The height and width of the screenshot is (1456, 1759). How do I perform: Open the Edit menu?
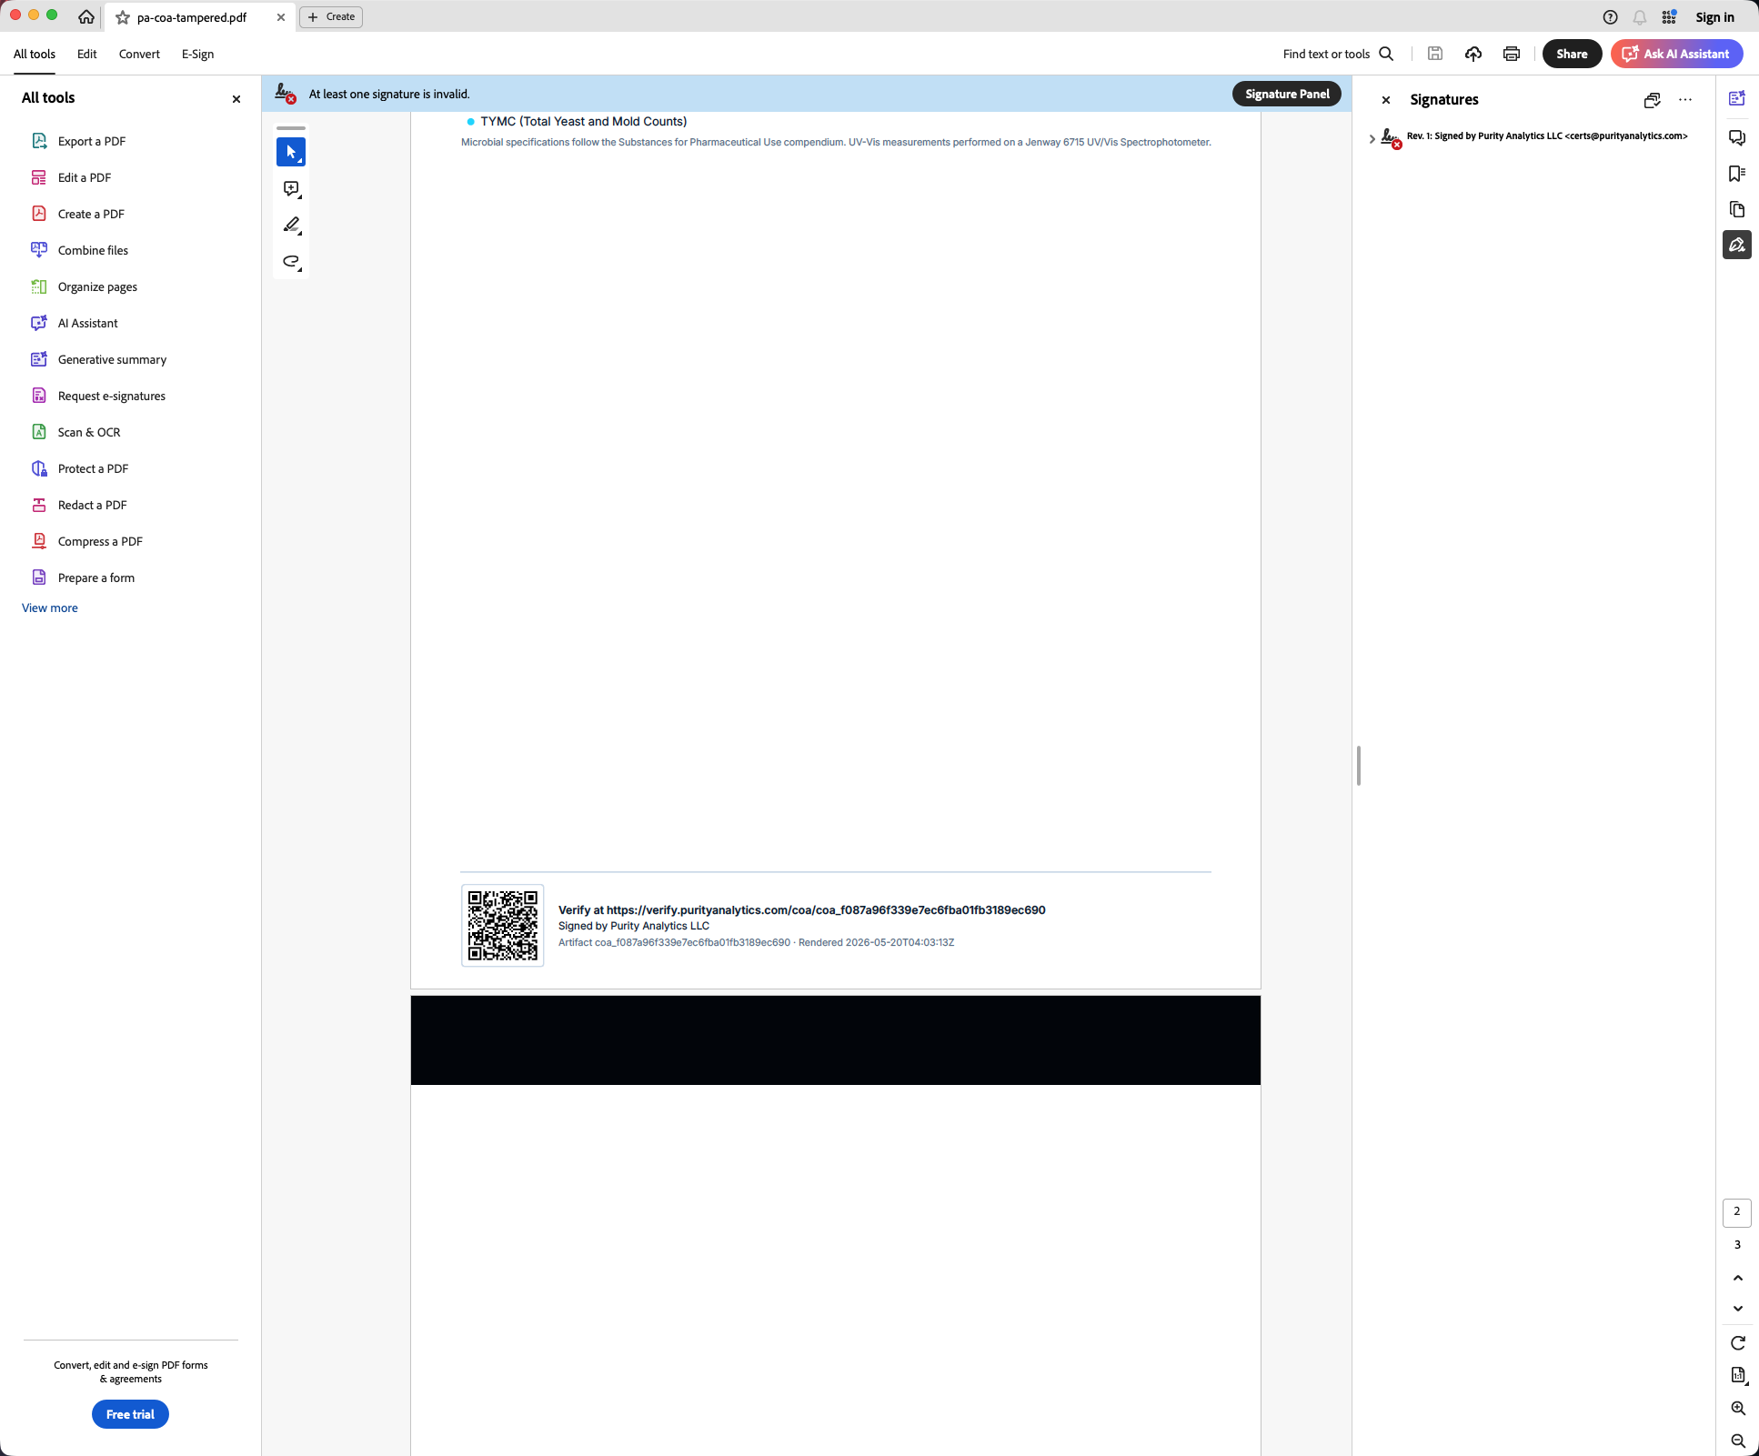[86, 54]
